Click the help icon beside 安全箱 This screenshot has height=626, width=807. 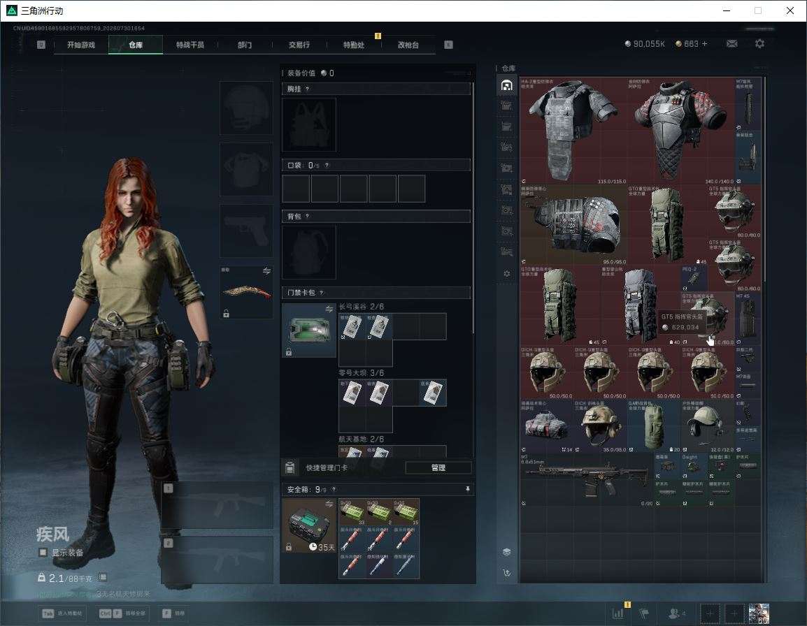tap(334, 489)
